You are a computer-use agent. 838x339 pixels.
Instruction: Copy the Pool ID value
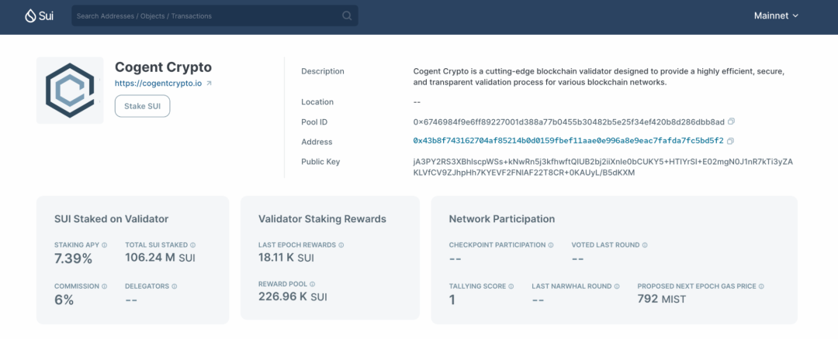(x=731, y=122)
